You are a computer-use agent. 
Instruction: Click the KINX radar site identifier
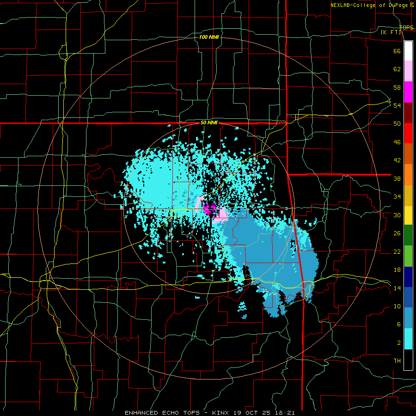pos(221,413)
